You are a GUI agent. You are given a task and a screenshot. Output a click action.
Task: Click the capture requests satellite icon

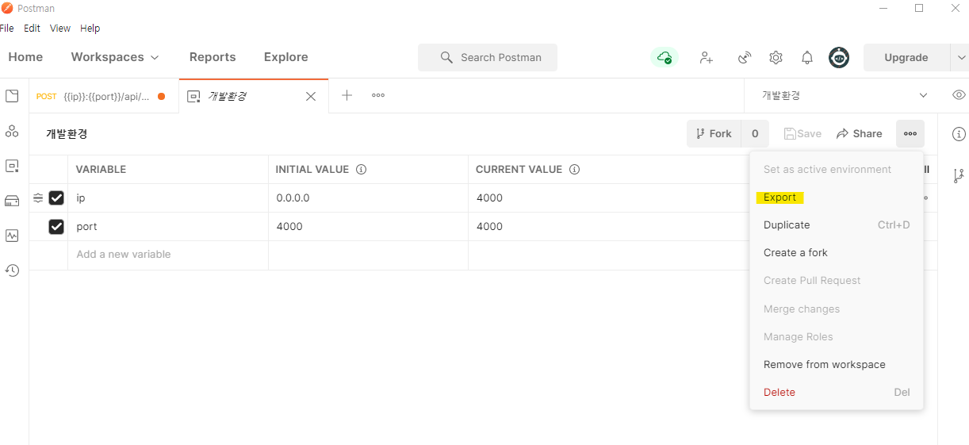pyautogui.click(x=744, y=57)
